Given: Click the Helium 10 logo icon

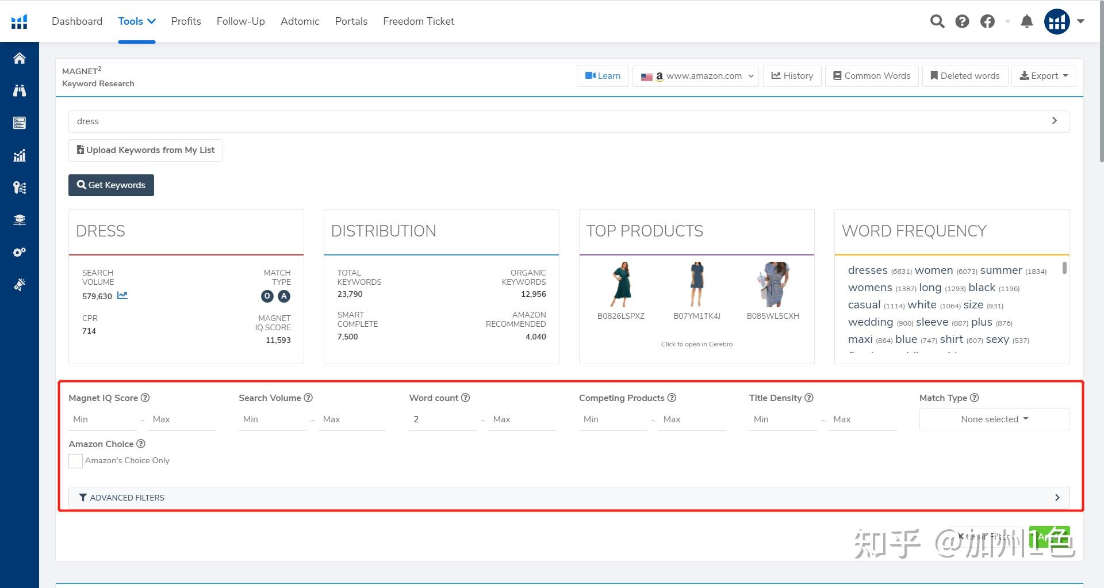Looking at the screenshot, I should pyautogui.click(x=20, y=21).
